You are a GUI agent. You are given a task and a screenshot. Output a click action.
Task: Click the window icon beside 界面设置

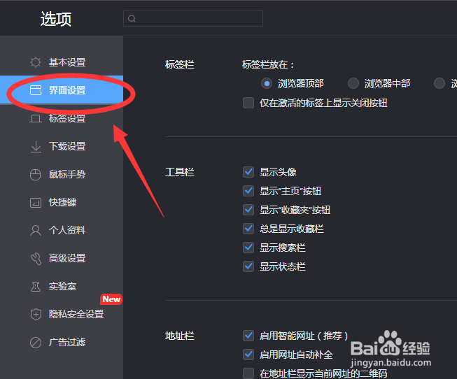click(36, 90)
